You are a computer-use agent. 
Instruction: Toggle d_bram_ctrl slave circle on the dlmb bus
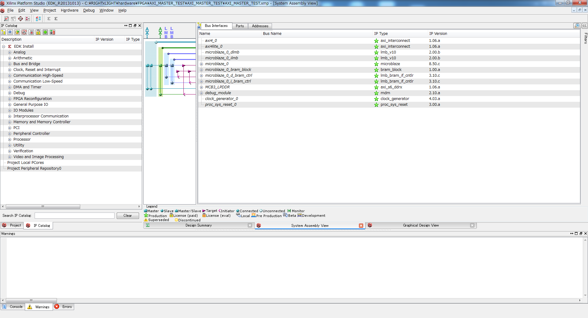click(166, 77)
